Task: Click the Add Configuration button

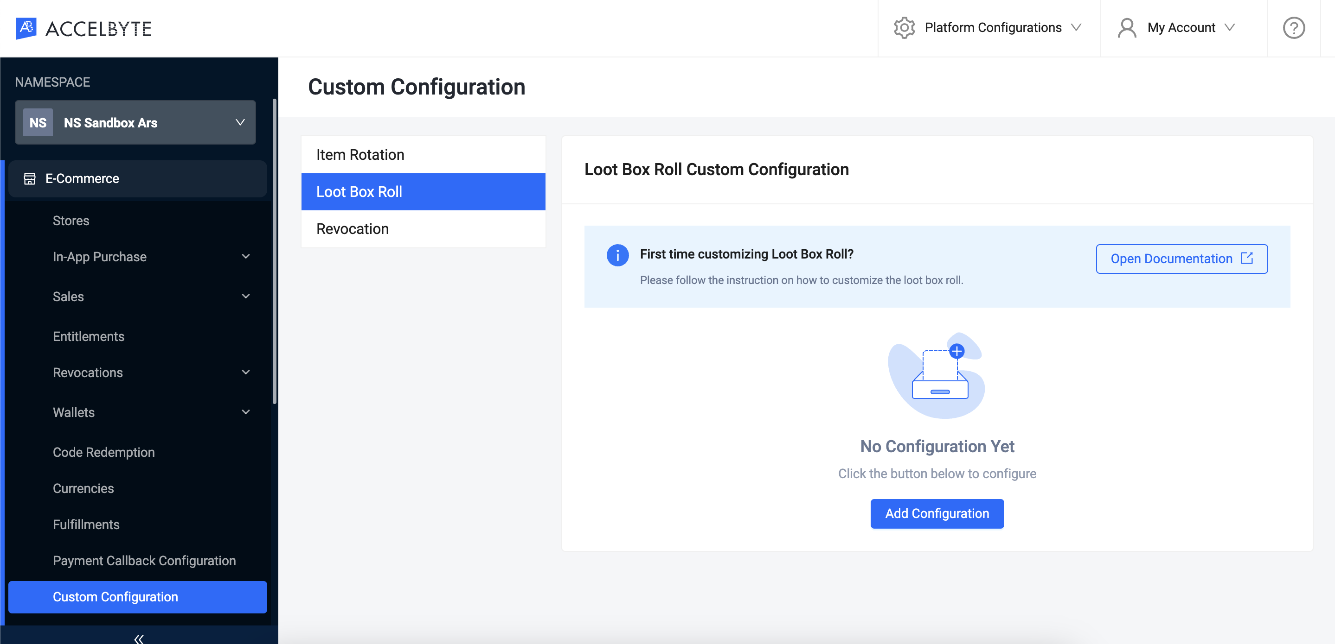Action: pyautogui.click(x=937, y=513)
